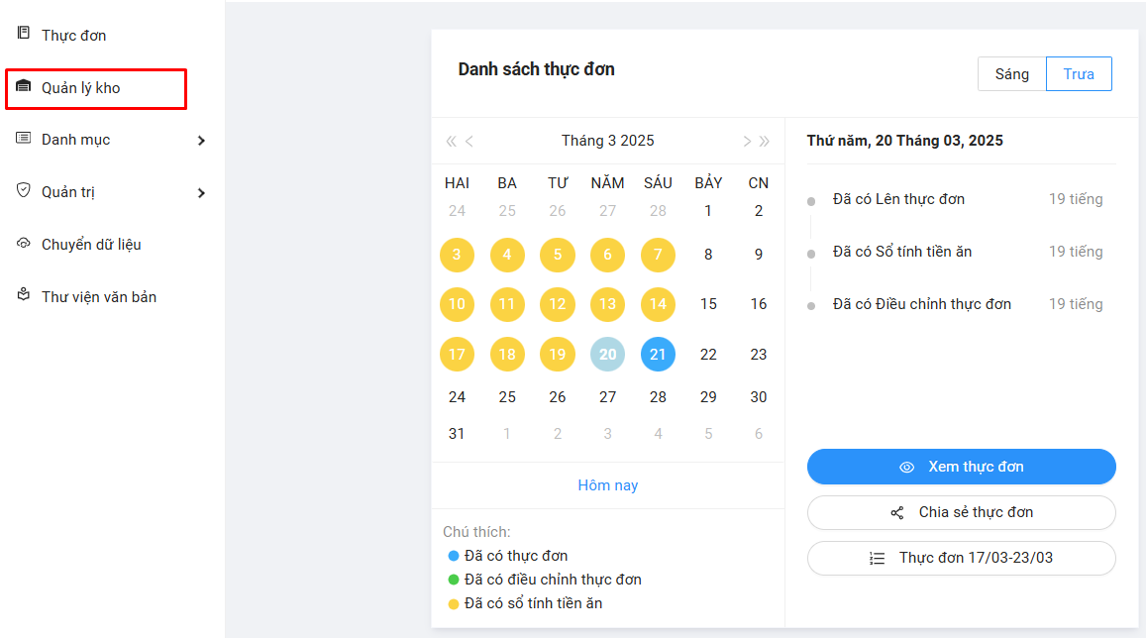Go to previous month with single-left arrow
1146x638 pixels.
469,141
